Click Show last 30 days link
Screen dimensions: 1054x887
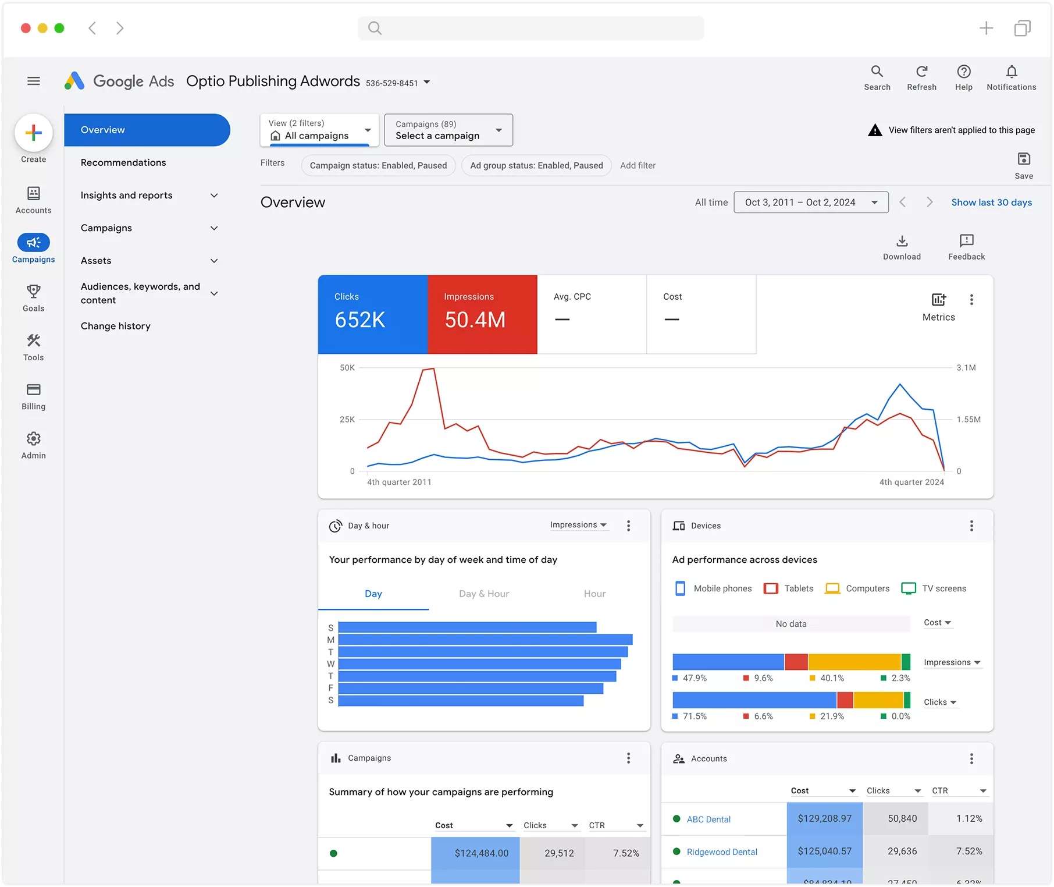point(991,203)
